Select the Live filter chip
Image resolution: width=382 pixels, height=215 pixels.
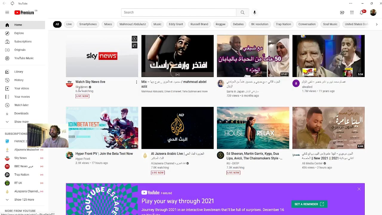pos(69,24)
